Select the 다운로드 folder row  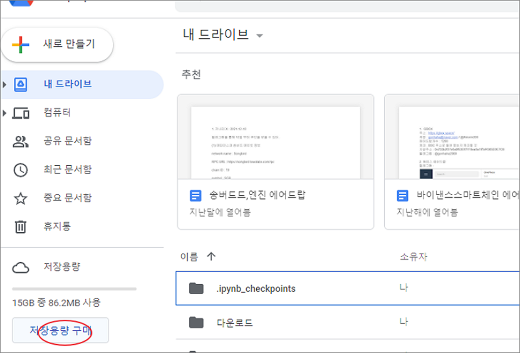348,322
